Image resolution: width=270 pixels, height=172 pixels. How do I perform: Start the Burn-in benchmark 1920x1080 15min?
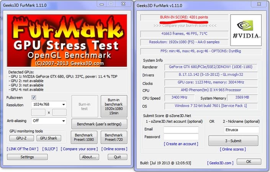(114, 106)
